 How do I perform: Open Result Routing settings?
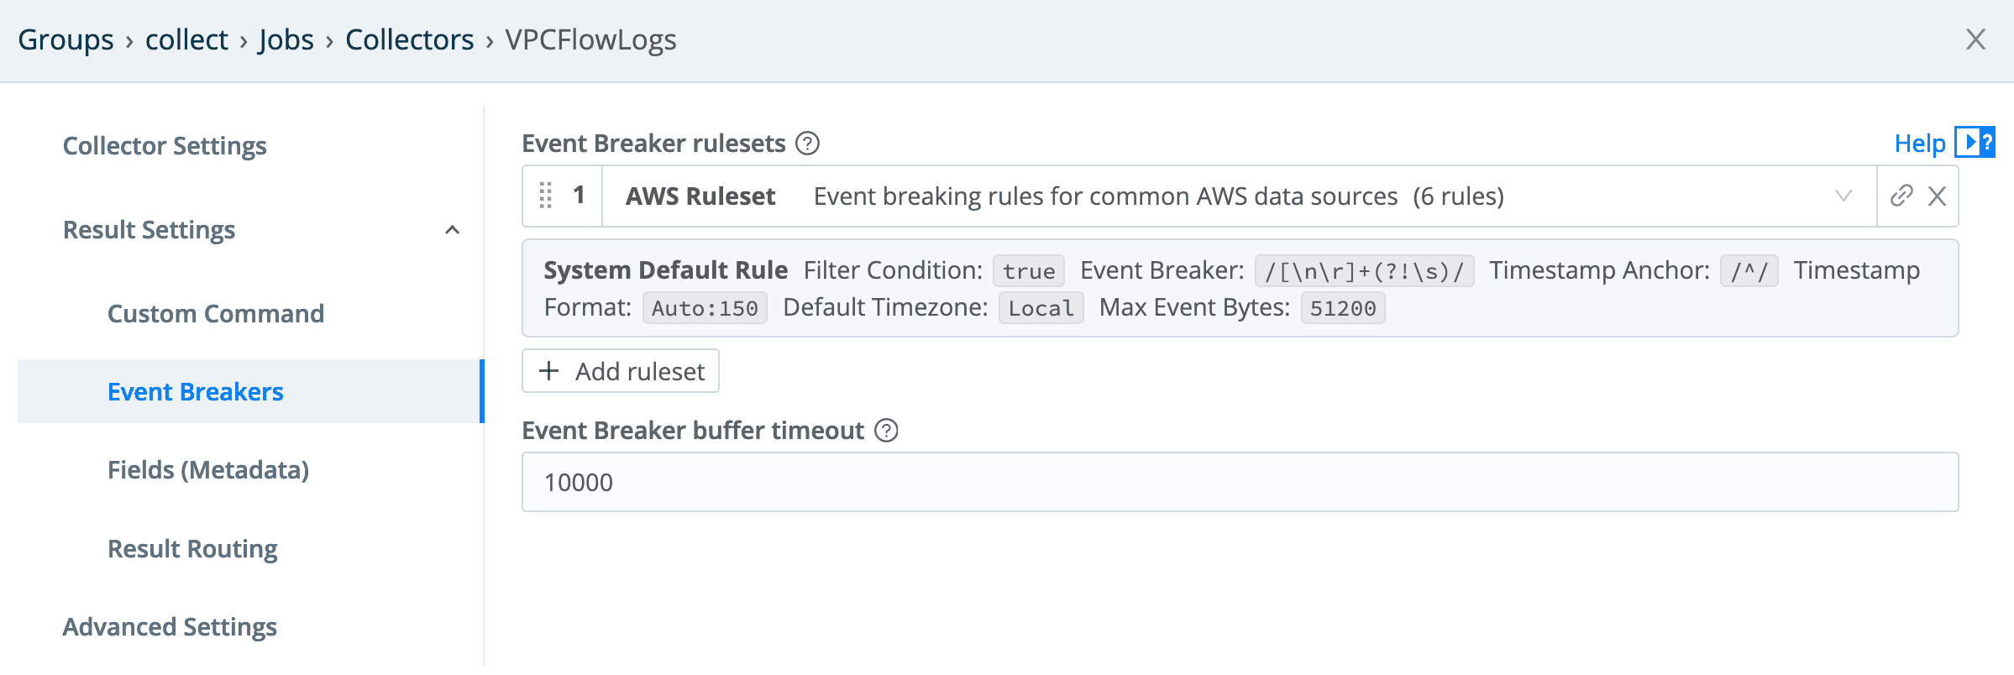click(x=192, y=549)
